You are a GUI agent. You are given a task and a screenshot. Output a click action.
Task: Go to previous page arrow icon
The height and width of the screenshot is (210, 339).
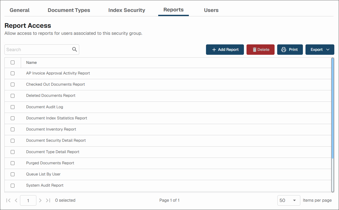tap(16, 200)
